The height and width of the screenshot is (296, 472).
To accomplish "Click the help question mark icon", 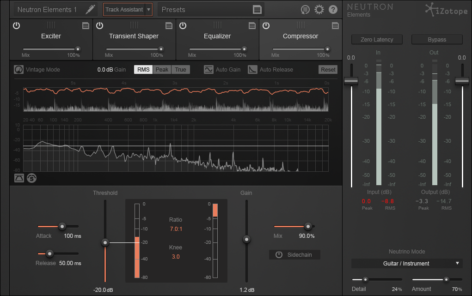I will 333,10.
